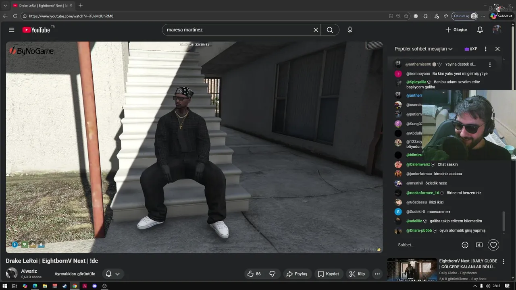Image resolution: width=516 pixels, height=290 pixels.
Task: Open Alwariz channel name link
Action: [x=29, y=271]
